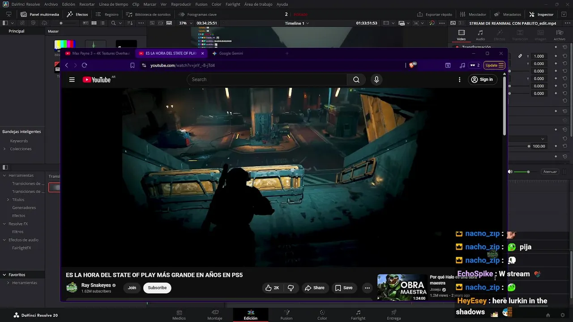Go to the Medios page

[x=179, y=315]
